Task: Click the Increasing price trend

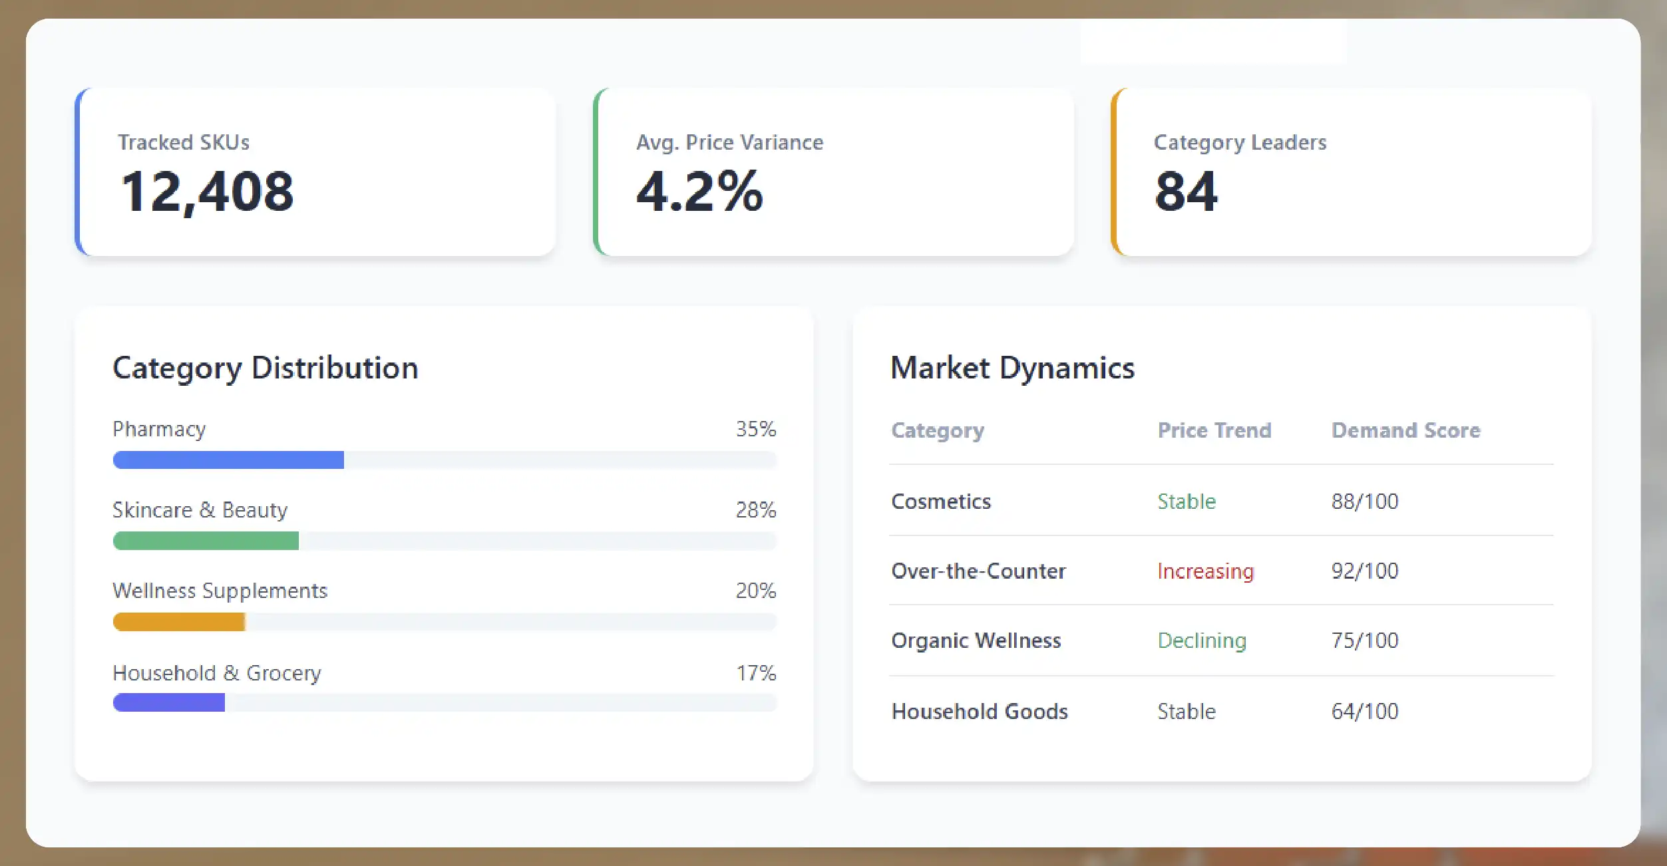Action: click(x=1205, y=571)
